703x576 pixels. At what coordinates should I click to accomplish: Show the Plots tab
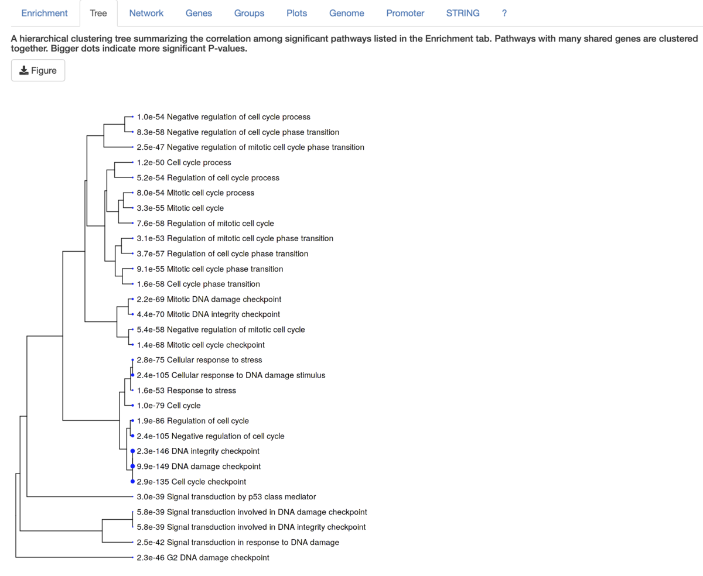click(297, 13)
